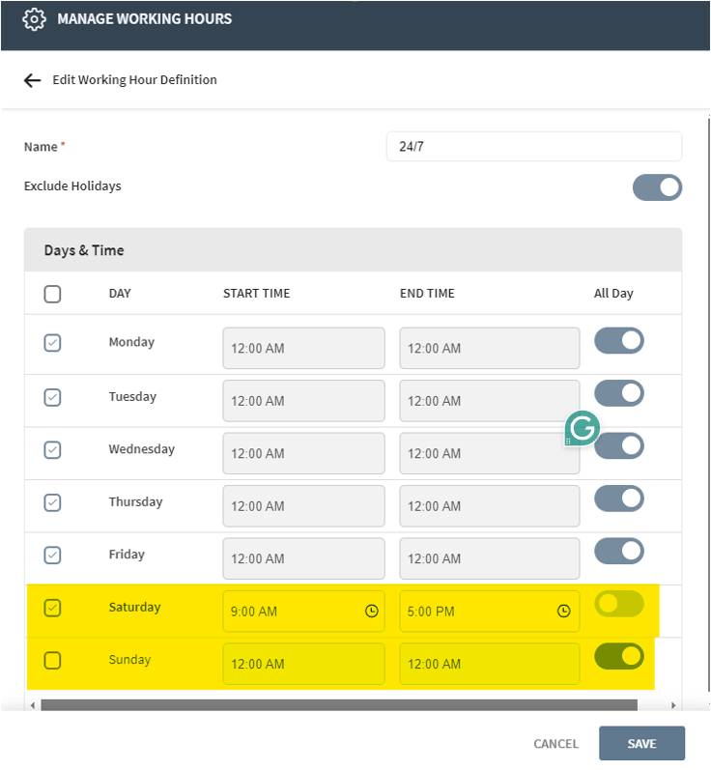The image size is (711, 770).
Task: Click the Saturday 9:00 AM start time field
Action: [290, 612]
